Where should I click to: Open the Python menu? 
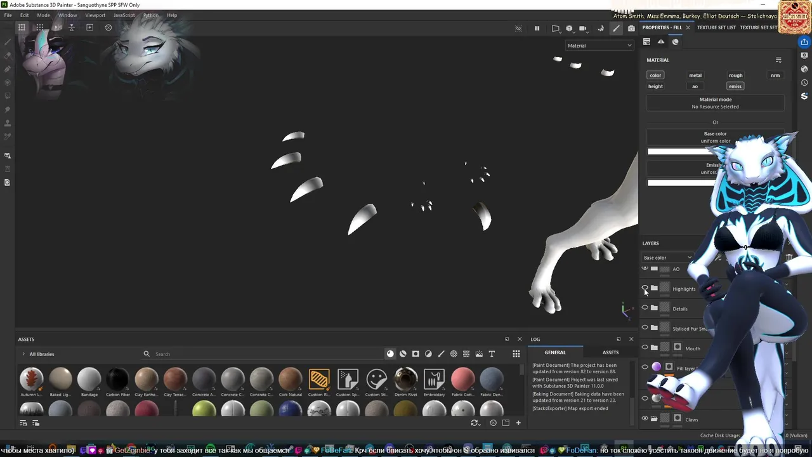pyautogui.click(x=151, y=15)
